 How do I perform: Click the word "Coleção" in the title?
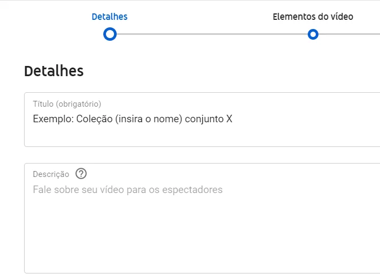[x=95, y=119]
